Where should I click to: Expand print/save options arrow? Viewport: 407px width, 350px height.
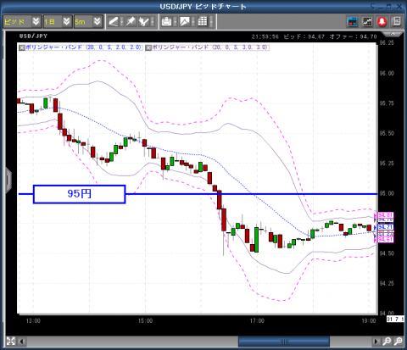(175, 21)
